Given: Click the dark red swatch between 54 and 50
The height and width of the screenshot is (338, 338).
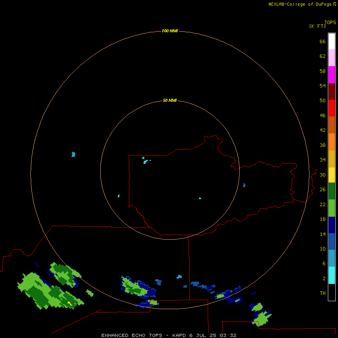Looking at the screenshot, I should click(x=332, y=91).
